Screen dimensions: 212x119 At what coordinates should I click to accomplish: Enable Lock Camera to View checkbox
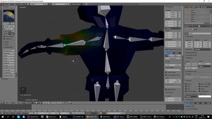tap(166, 75)
